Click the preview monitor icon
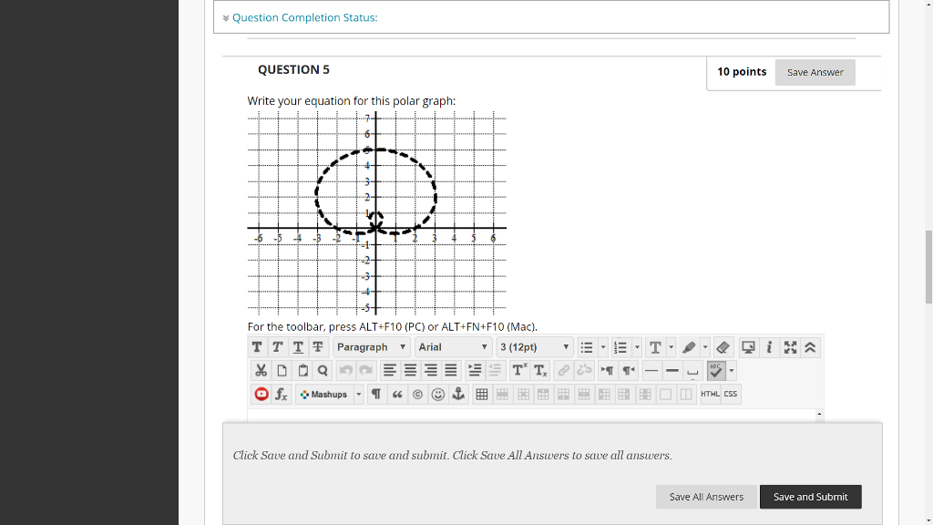The height and width of the screenshot is (525, 933). pos(749,347)
